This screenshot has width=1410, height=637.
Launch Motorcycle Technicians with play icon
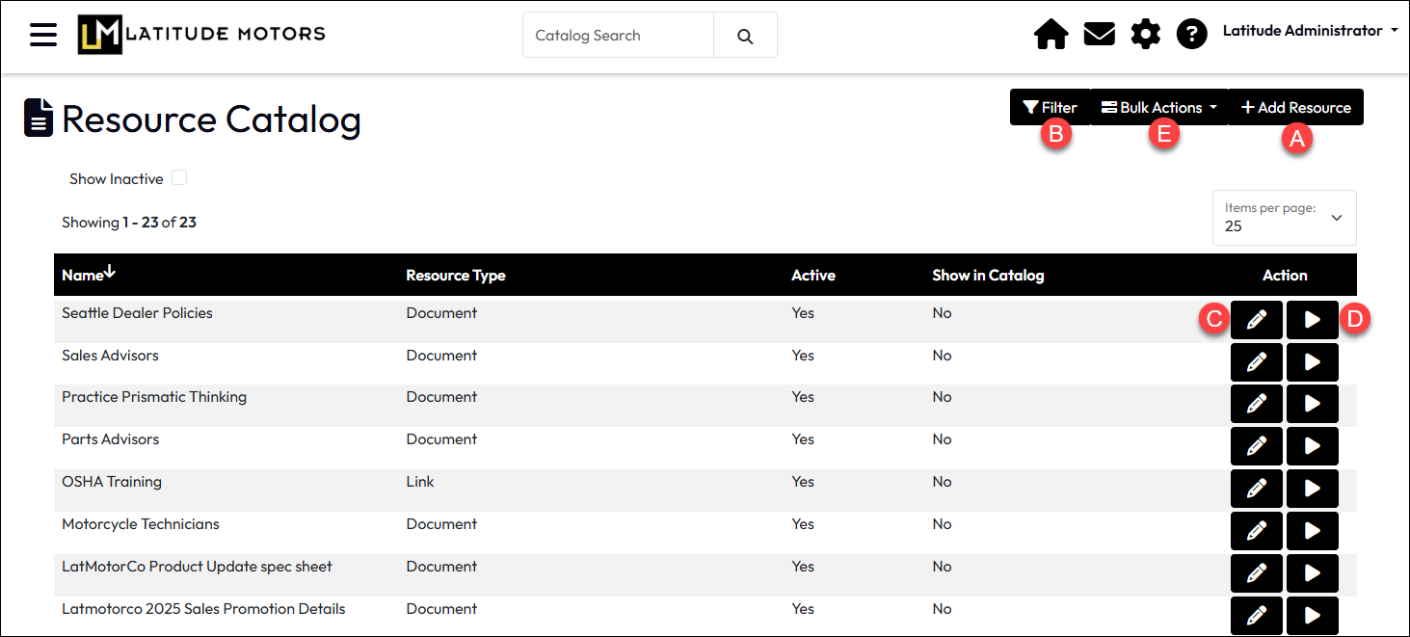point(1313,531)
